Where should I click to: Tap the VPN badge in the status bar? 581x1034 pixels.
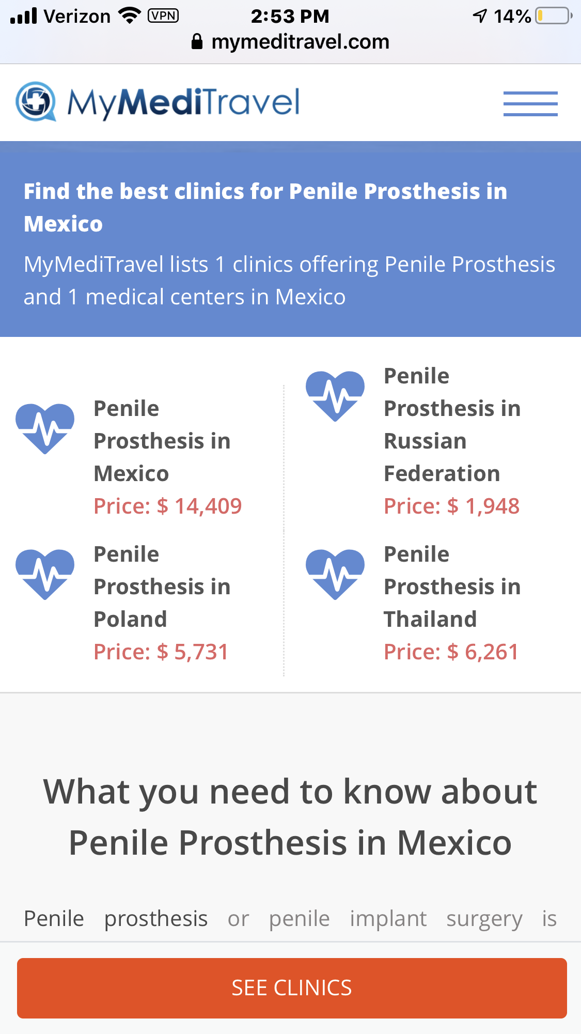click(x=163, y=16)
